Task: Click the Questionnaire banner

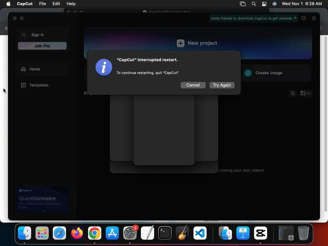Action: click(43, 199)
